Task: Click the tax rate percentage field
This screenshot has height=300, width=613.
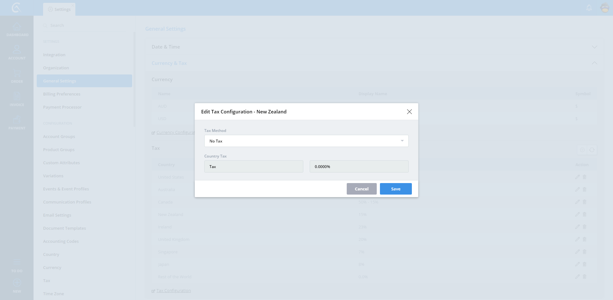Action: 359,166
